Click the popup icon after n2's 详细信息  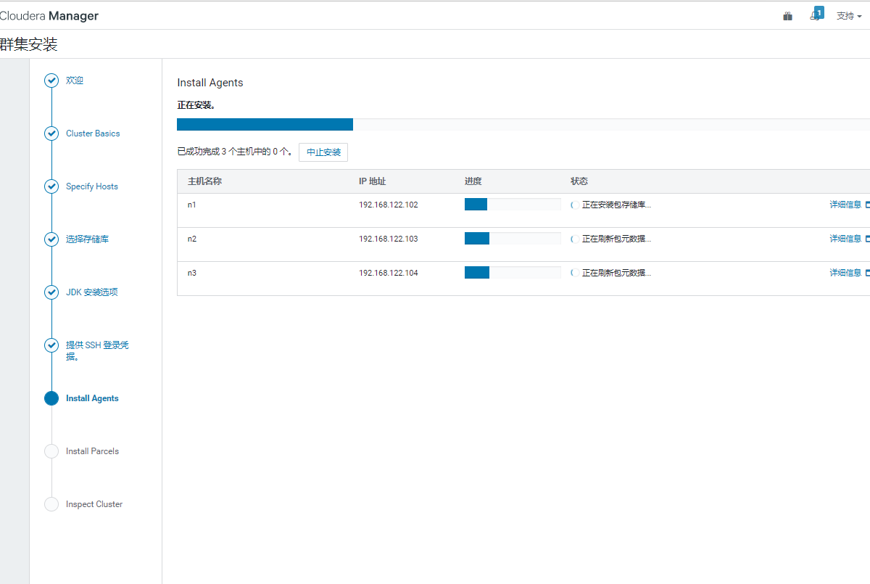[868, 239]
